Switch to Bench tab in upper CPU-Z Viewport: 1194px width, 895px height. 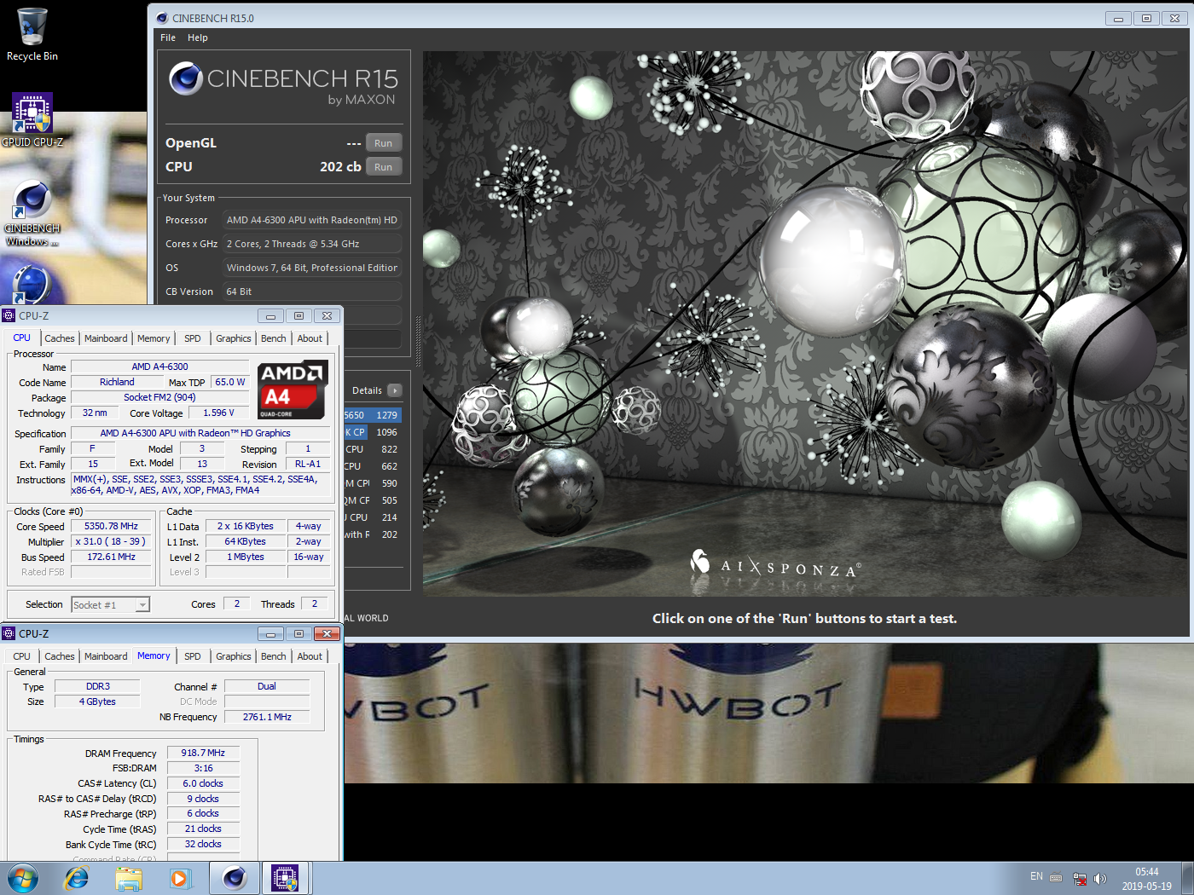(274, 338)
